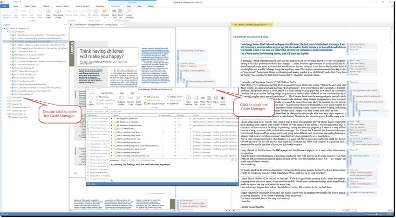The width and height of the screenshot is (396, 218).
Task: Click the List Coding ribbon icon
Action: coord(32,14)
